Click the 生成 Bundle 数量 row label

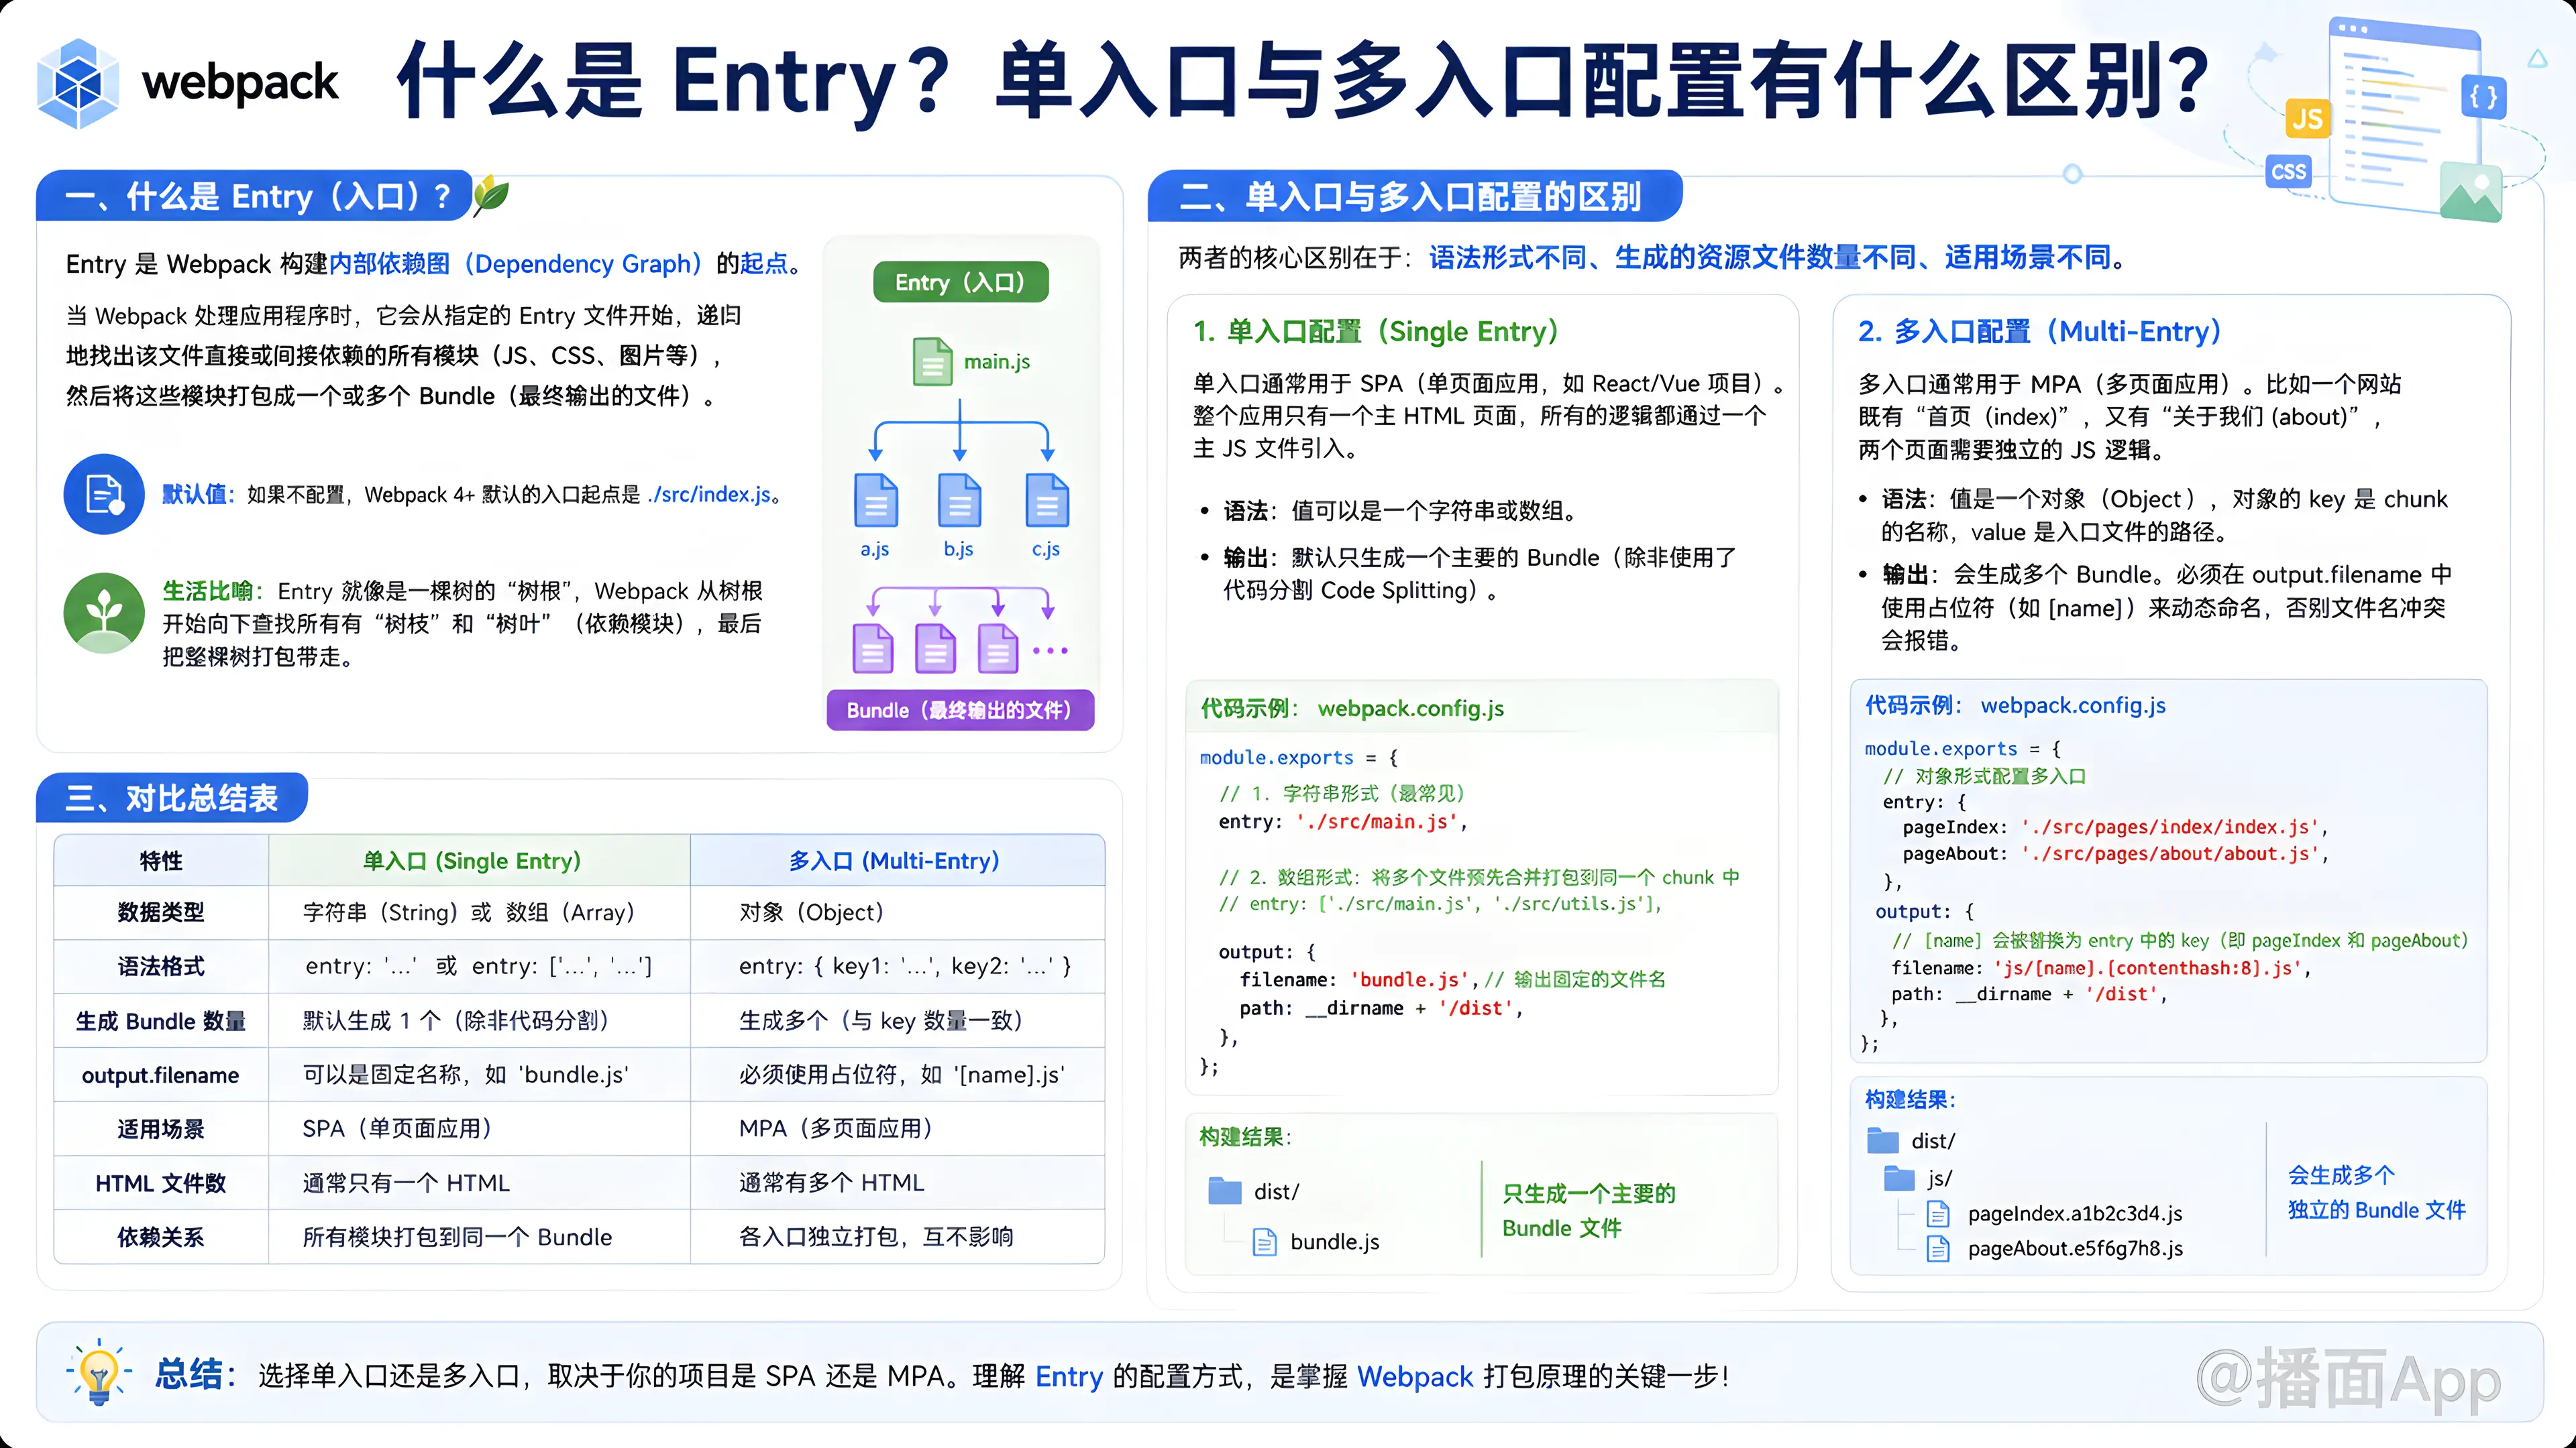tap(161, 1021)
